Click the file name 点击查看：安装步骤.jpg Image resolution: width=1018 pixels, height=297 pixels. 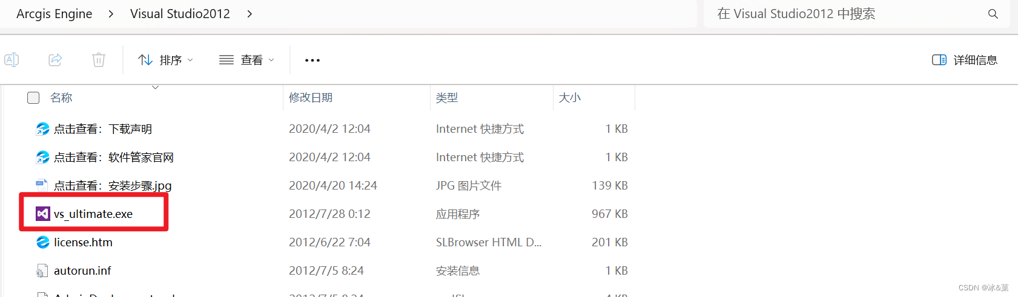pos(113,186)
